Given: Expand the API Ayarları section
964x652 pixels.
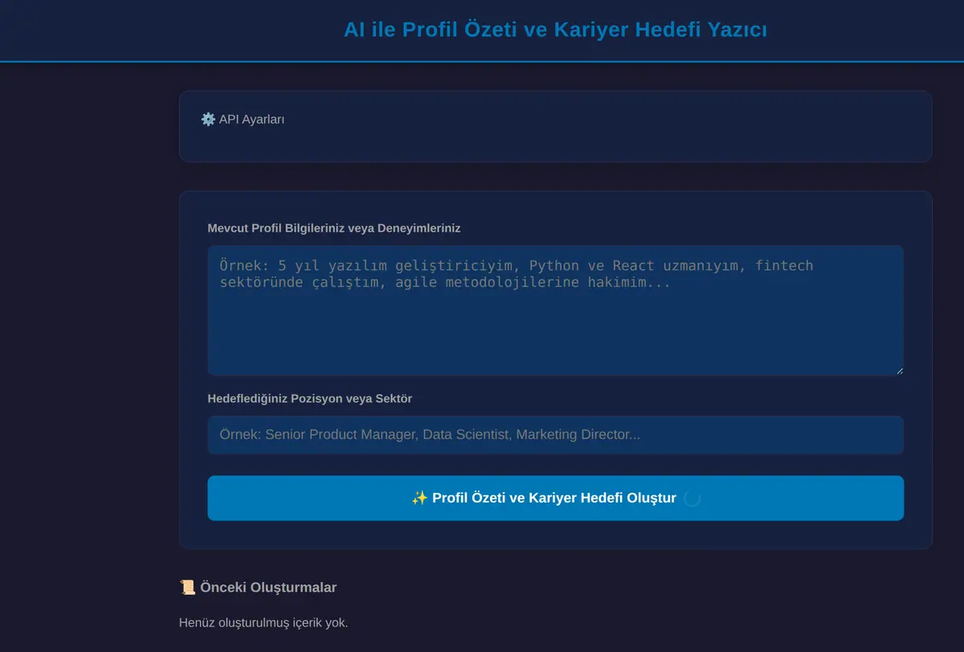Looking at the screenshot, I should click(243, 119).
